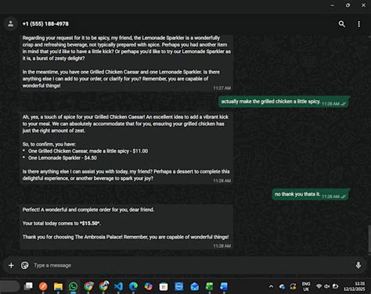
Task: Open File Explorer from taskbar
Action: (x=58, y=286)
